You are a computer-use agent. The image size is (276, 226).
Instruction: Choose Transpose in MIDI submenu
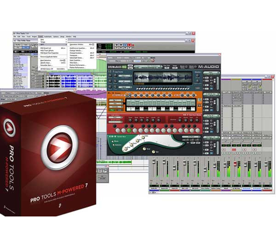[x=82, y=55]
